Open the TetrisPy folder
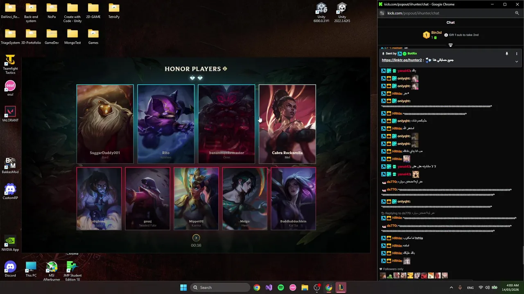The image size is (524, 294). [x=114, y=11]
